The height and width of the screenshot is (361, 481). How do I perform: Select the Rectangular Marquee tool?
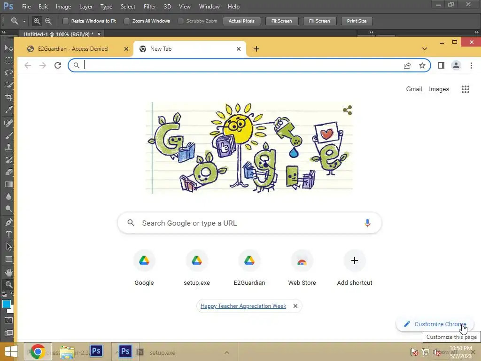coord(8,61)
